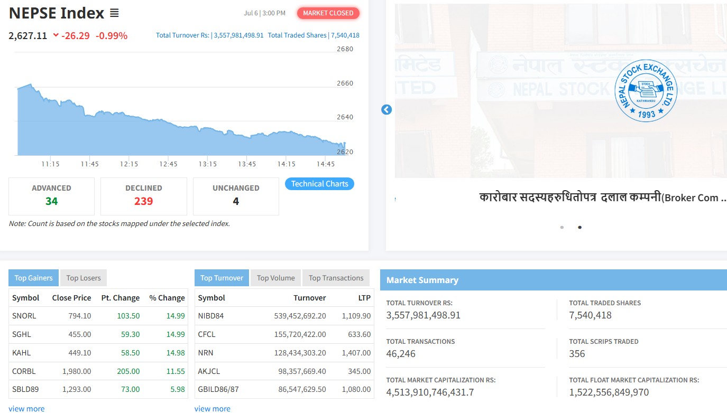
Task: Click the CFCL symbol row
Action: click(284, 334)
